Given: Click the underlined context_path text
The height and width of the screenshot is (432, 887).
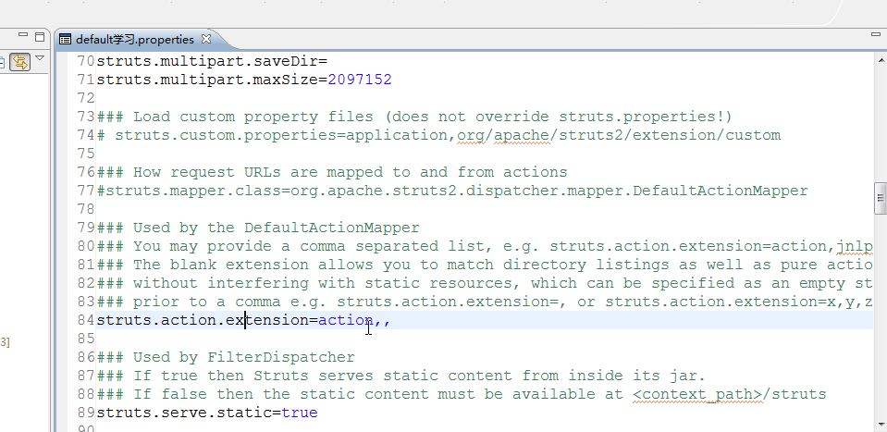Looking at the screenshot, I should pyautogui.click(x=692, y=394).
